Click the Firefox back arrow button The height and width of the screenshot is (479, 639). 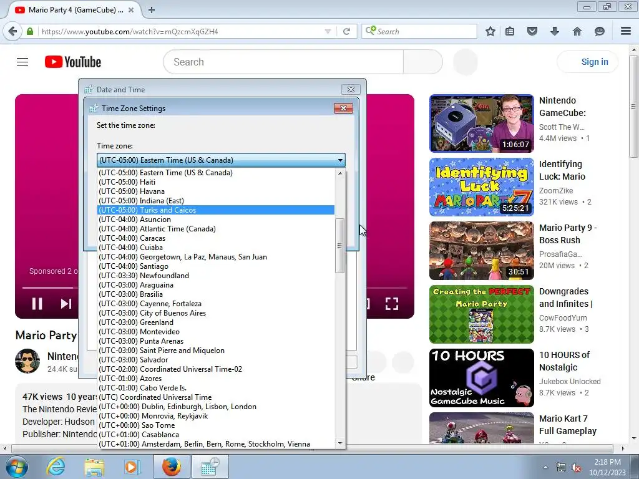(x=12, y=31)
